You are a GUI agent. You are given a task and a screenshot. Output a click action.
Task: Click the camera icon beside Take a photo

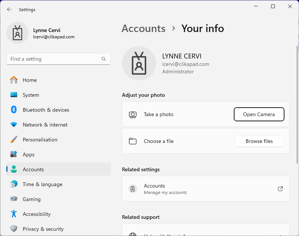pyautogui.click(x=133, y=114)
